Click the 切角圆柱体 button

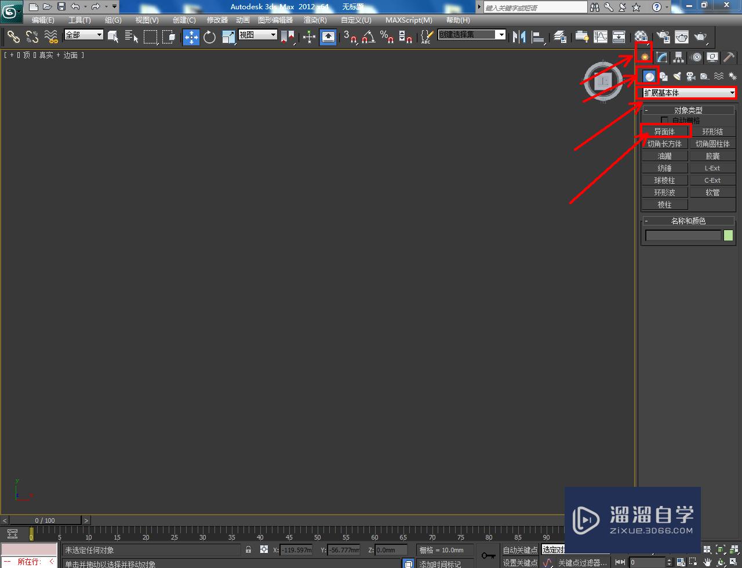tap(712, 144)
